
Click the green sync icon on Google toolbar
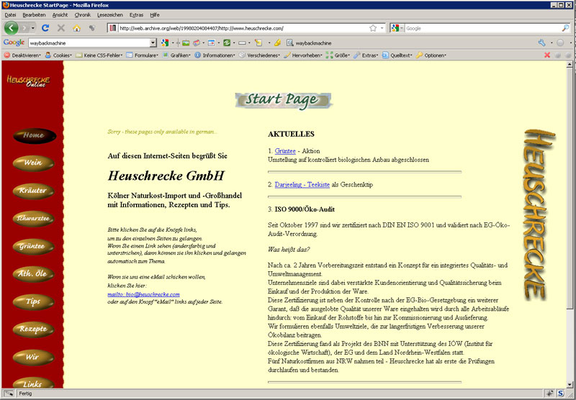pos(227,43)
